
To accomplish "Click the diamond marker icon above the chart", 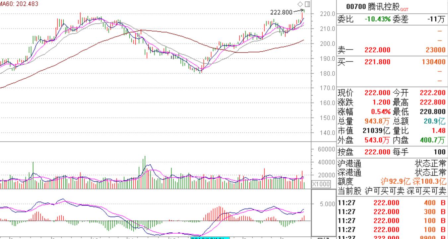I will coord(300,4).
